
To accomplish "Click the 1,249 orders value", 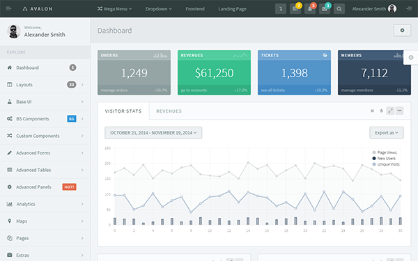I will pos(134,73).
